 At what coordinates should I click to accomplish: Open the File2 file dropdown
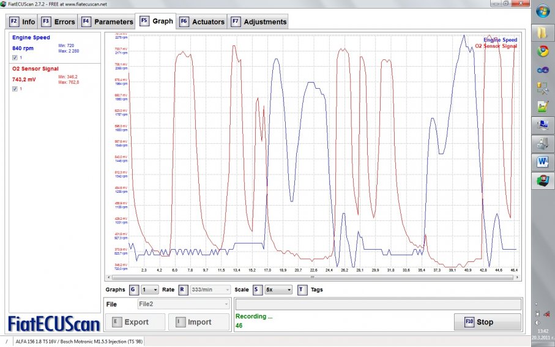tap(183, 304)
